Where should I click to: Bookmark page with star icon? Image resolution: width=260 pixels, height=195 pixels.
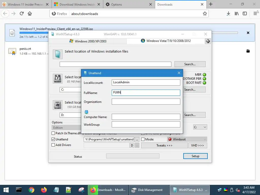click(x=205, y=14)
